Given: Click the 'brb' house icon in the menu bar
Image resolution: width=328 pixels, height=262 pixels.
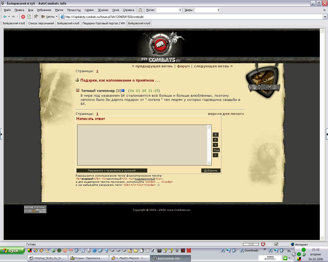Looking at the screenshot, I should [140, 10].
